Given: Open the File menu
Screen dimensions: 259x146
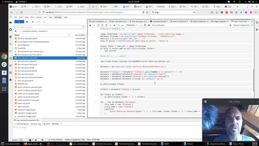Looking at the screenshot, I should click(15, 17).
